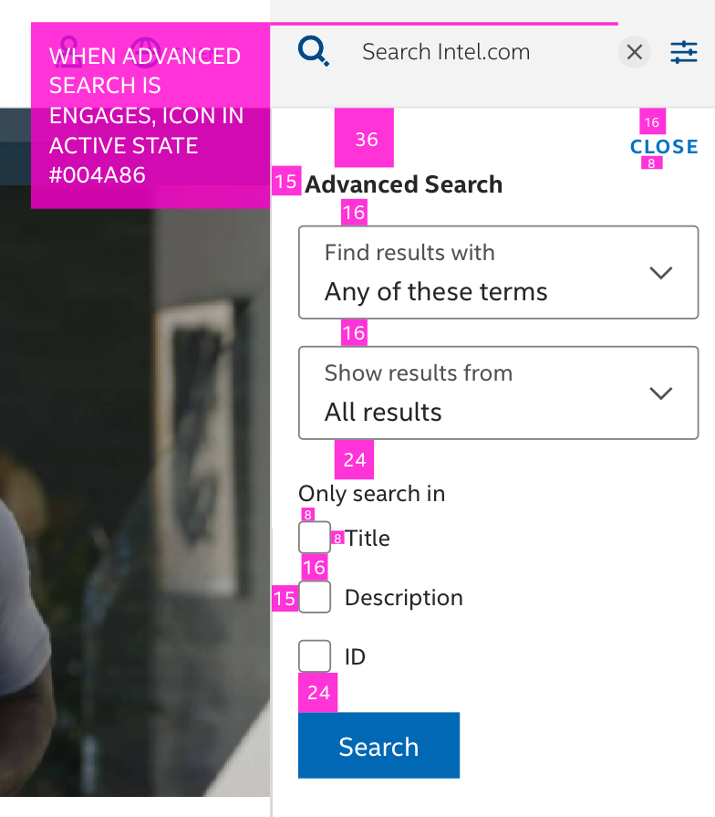715x817 pixels.
Task: Click the 'All results' value
Action: point(383,412)
